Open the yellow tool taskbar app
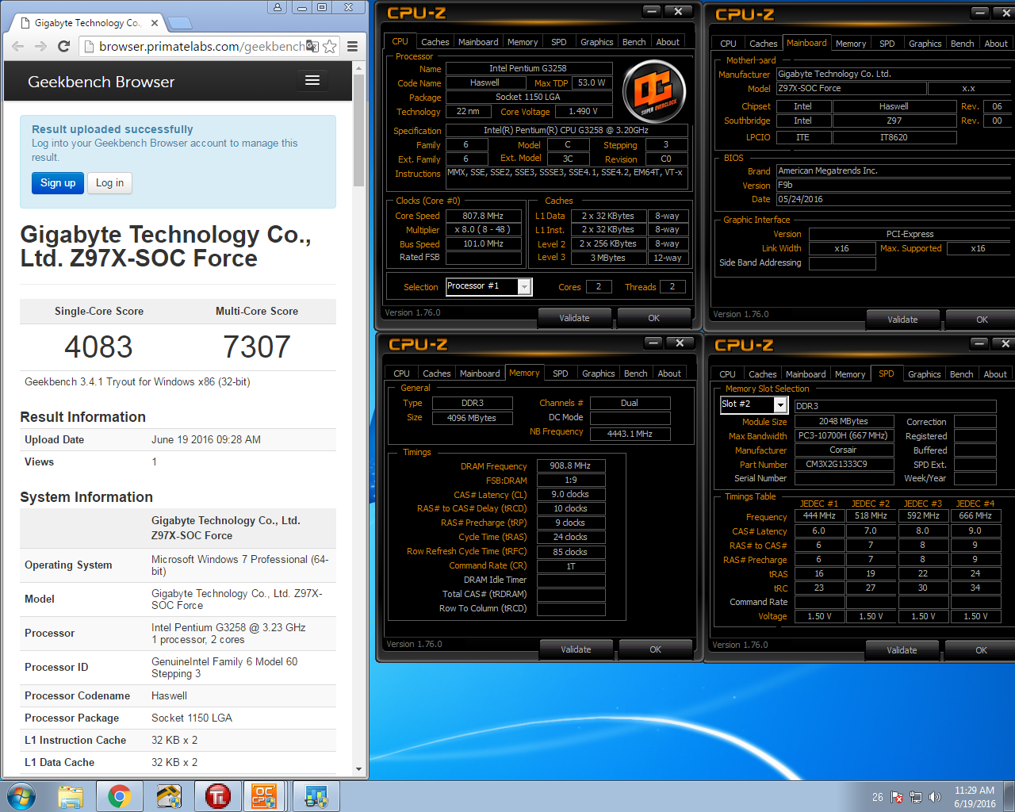Screen dimensions: 1015x812 click(x=169, y=796)
